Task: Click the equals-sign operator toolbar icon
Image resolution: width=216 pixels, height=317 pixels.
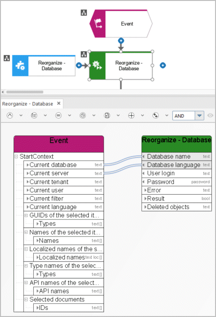Action: point(58,116)
